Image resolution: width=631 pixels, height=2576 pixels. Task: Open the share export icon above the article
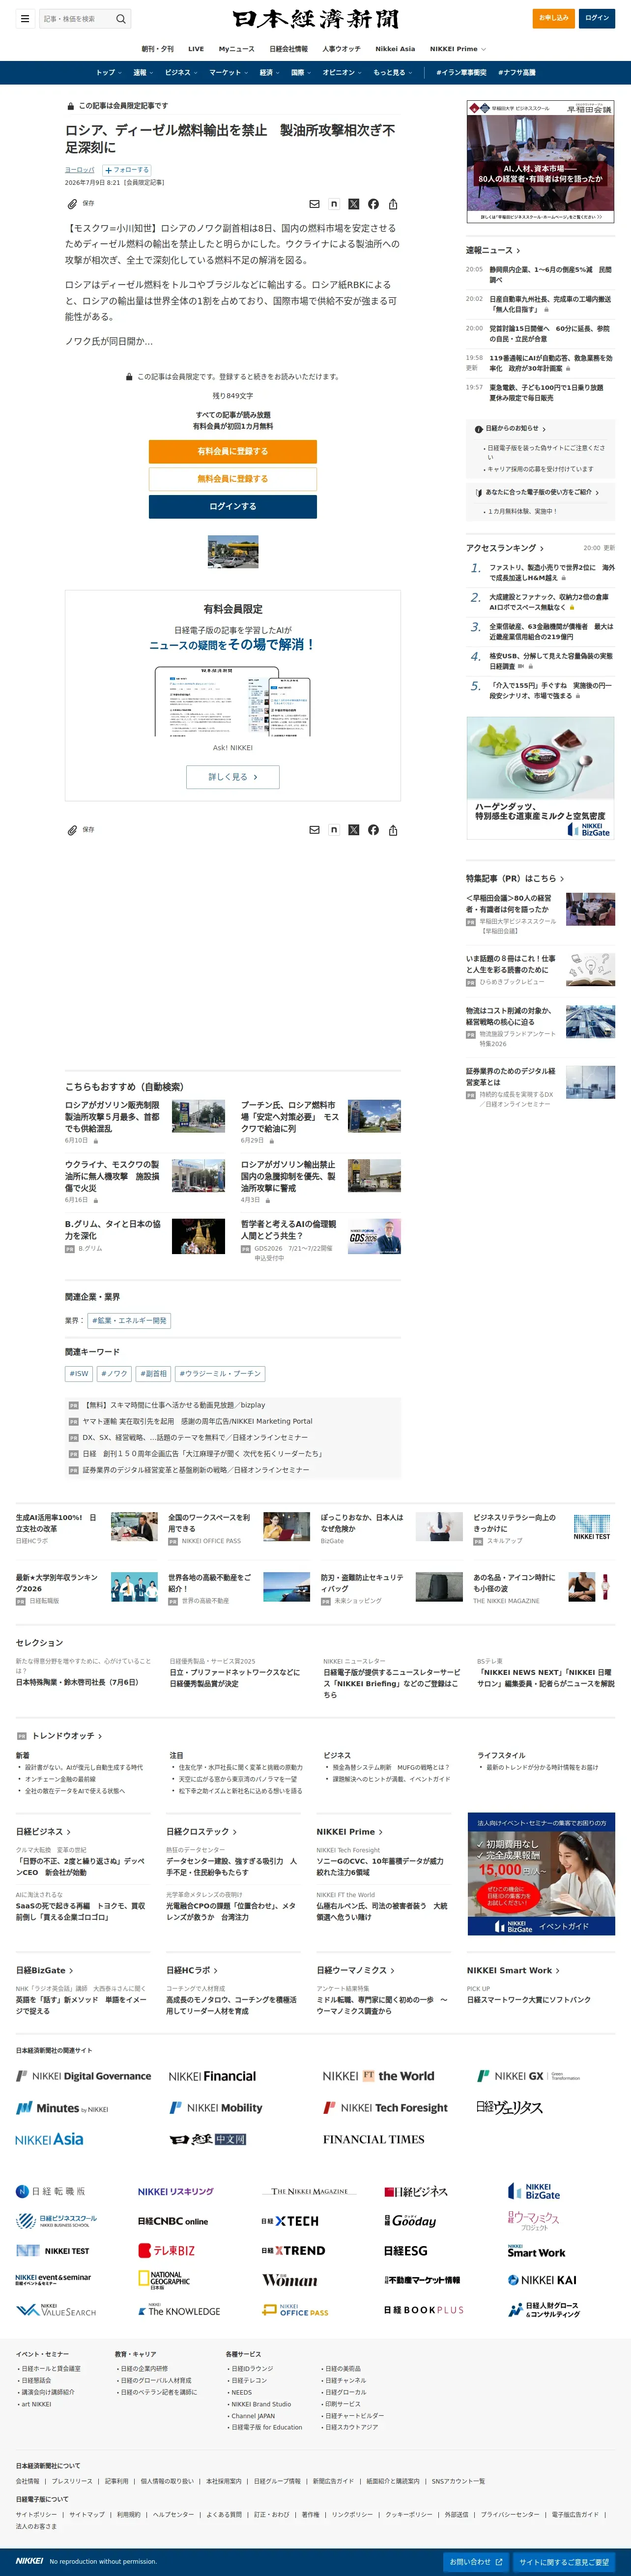click(x=393, y=204)
